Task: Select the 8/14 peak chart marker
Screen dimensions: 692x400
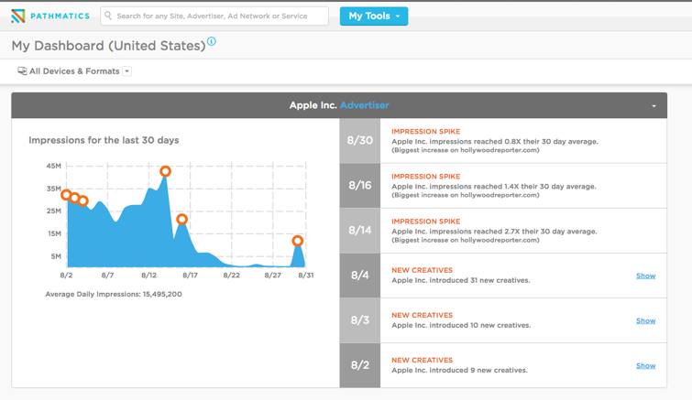Action: (x=166, y=171)
